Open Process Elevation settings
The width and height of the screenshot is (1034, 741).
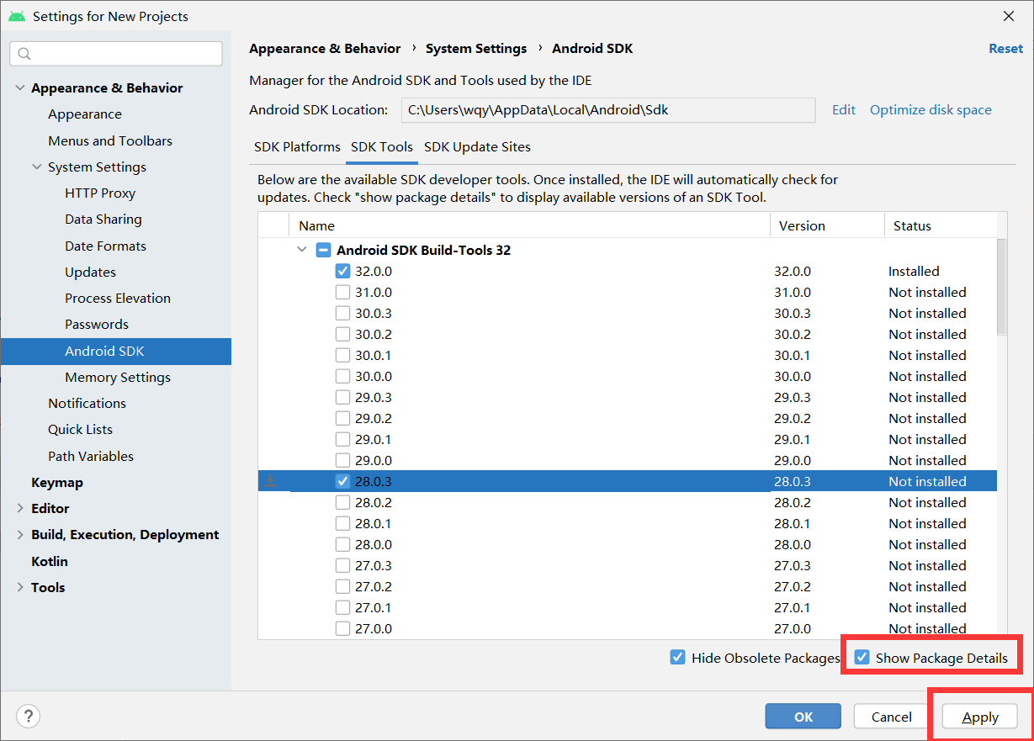[x=118, y=298]
